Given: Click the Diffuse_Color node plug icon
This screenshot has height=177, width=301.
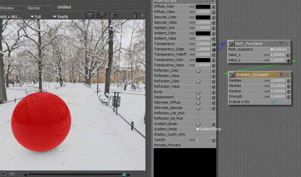Looking at the screenshot, I should click(214, 7).
